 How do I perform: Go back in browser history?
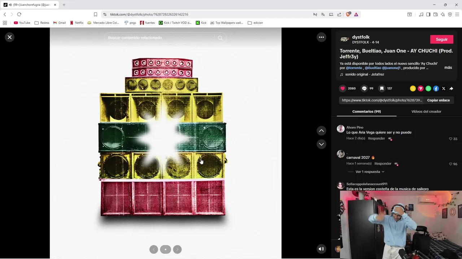click(5, 14)
